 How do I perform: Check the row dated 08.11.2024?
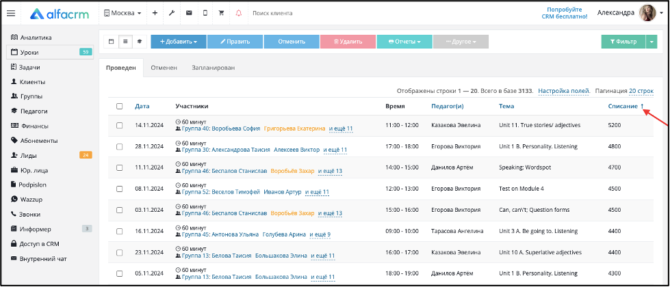[120, 189]
